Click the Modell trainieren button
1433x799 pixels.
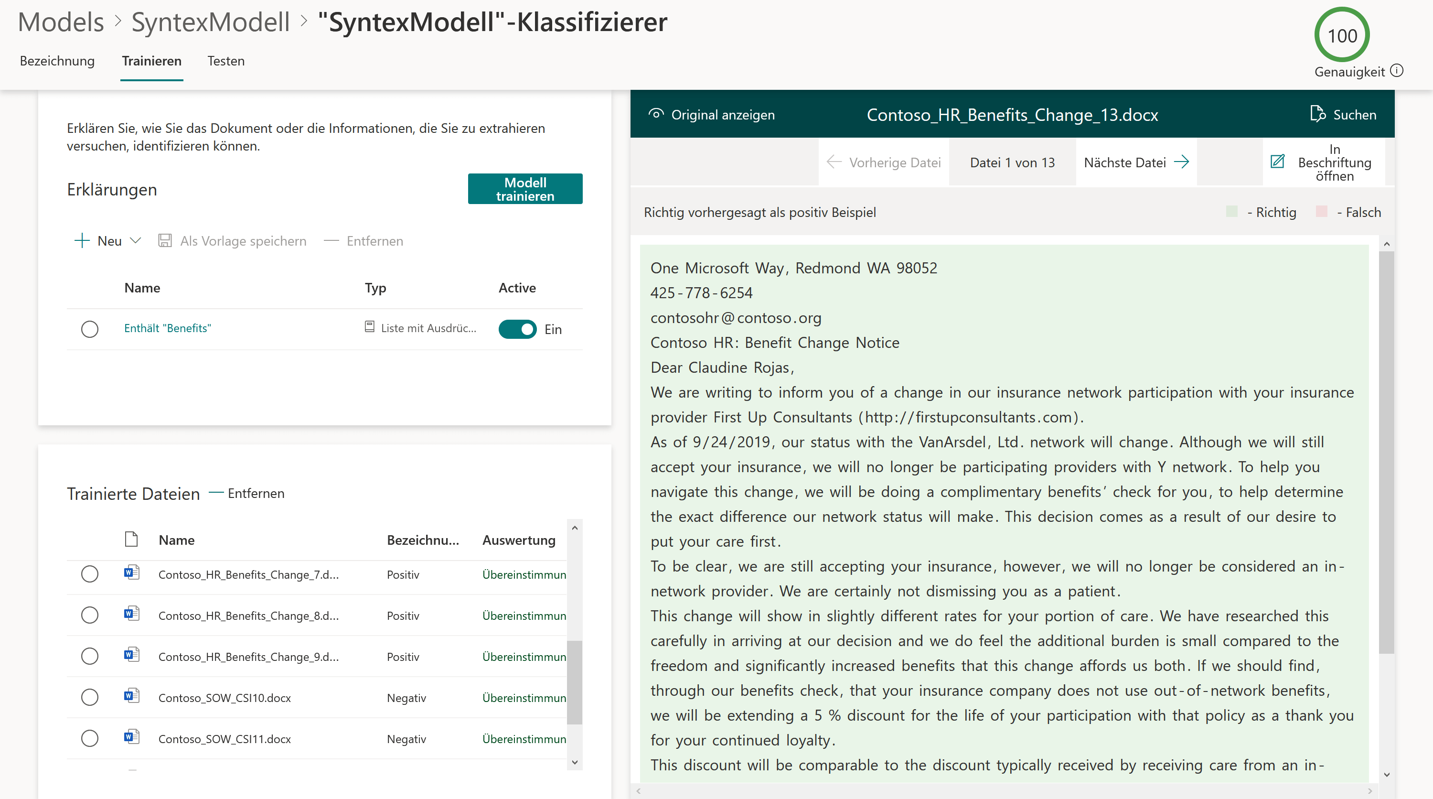[x=524, y=189]
